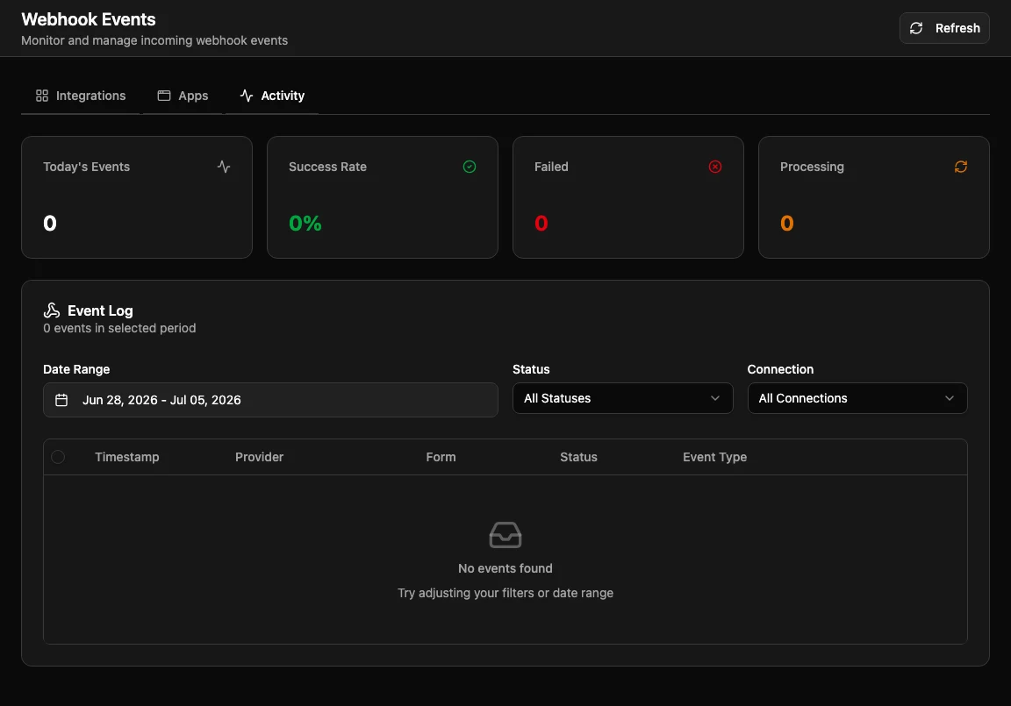Image resolution: width=1011 pixels, height=706 pixels.
Task: Click the Provider column header
Action: pyautogui.click(x=259, y=457)
